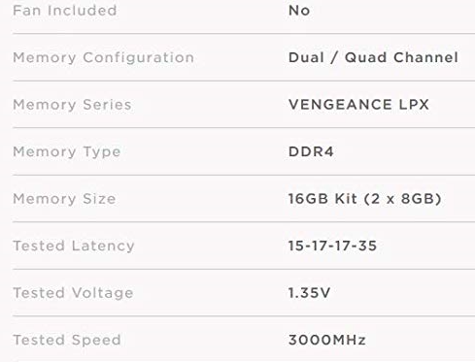The width and height of the screenshot is (475, 362).
Task: Click 'LPX' in the series name
Action: coord(414,105)
